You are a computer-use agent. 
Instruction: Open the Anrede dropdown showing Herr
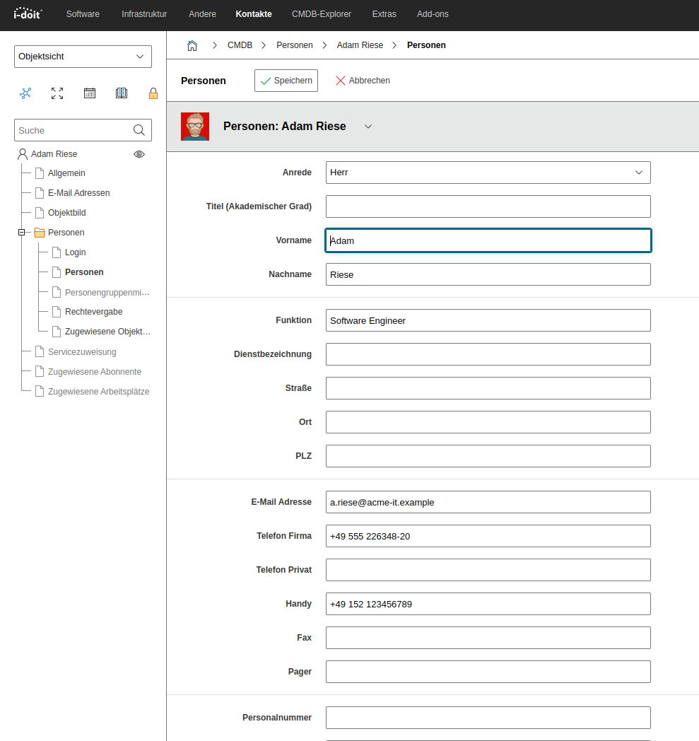click(x=488, y=173)
